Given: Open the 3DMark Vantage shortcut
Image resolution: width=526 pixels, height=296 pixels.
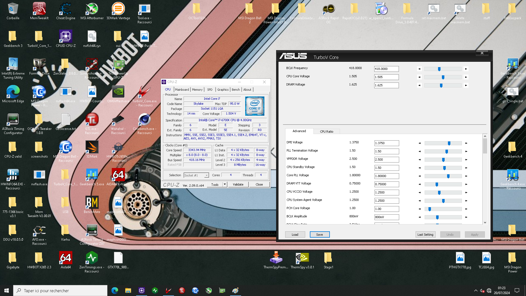Looking at the screenshot, I should (118, 11).
